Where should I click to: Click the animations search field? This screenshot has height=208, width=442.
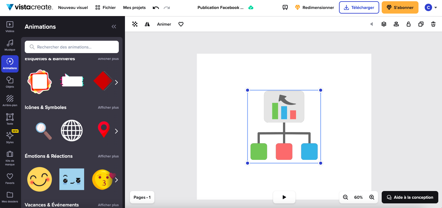pos(72,47)
